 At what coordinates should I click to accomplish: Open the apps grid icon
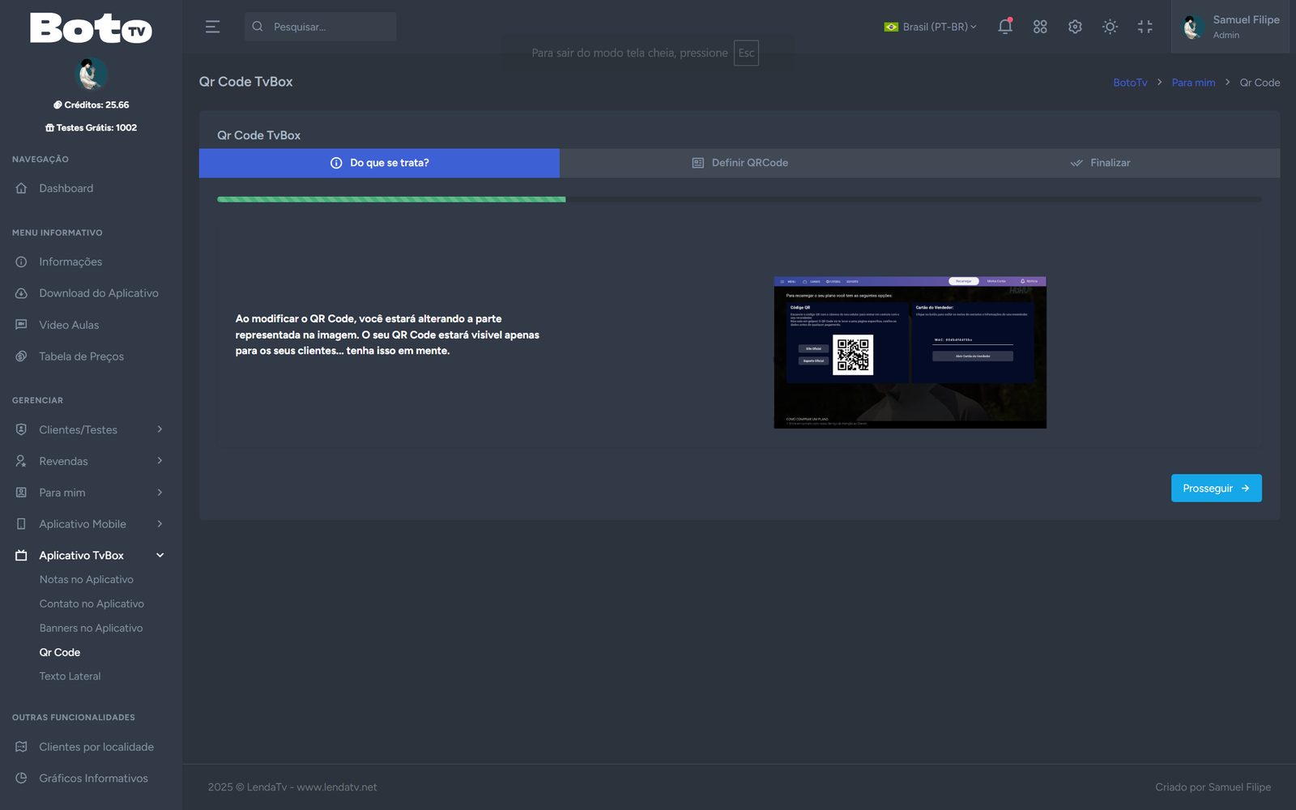[x=1040, y=27]
